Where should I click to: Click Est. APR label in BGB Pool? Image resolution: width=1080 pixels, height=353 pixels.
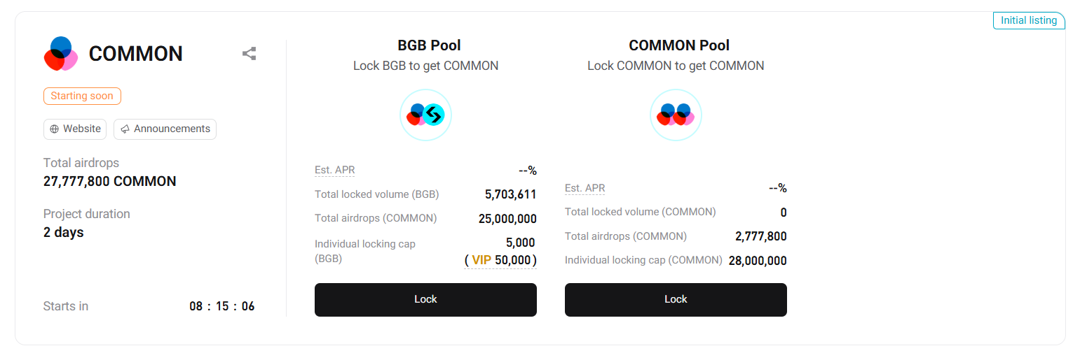334,170
